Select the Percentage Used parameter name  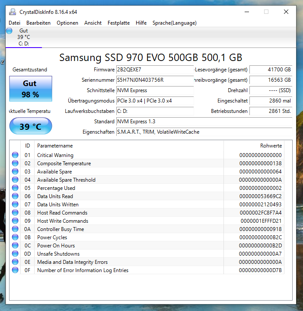tap(56, 188)
